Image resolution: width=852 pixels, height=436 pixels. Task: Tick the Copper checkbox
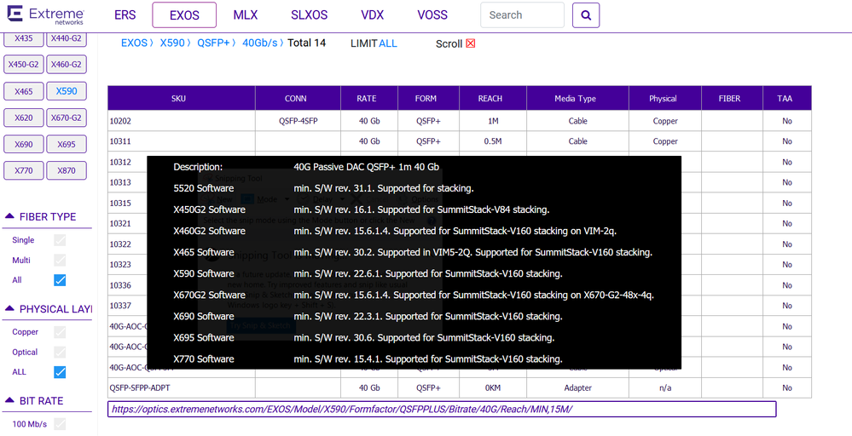60,332
